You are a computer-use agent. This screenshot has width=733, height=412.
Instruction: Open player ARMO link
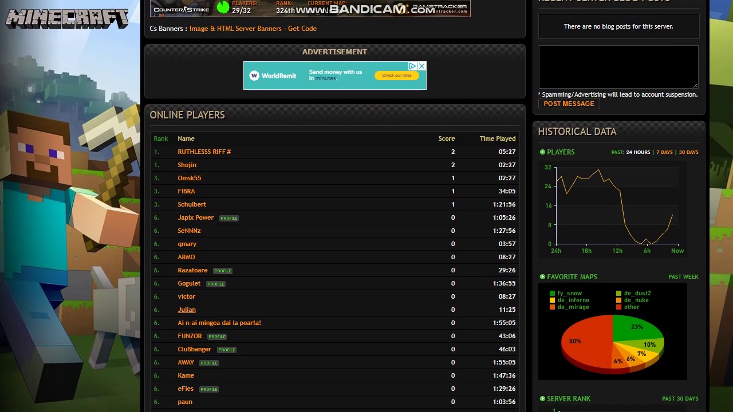click(186, 257)
